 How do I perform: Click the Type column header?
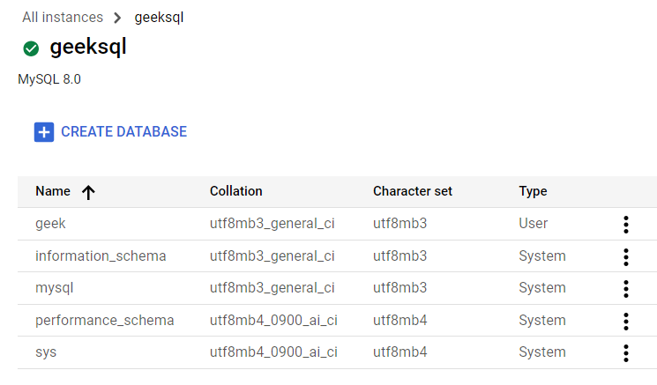tap(533, 191)
